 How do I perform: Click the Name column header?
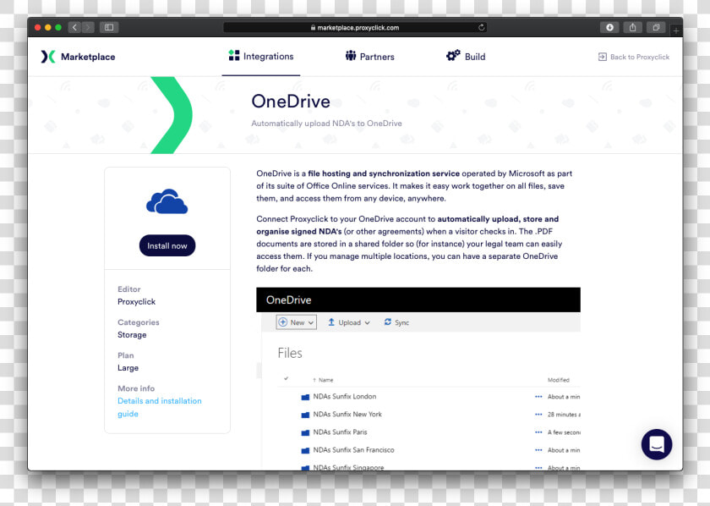point(323,380)
